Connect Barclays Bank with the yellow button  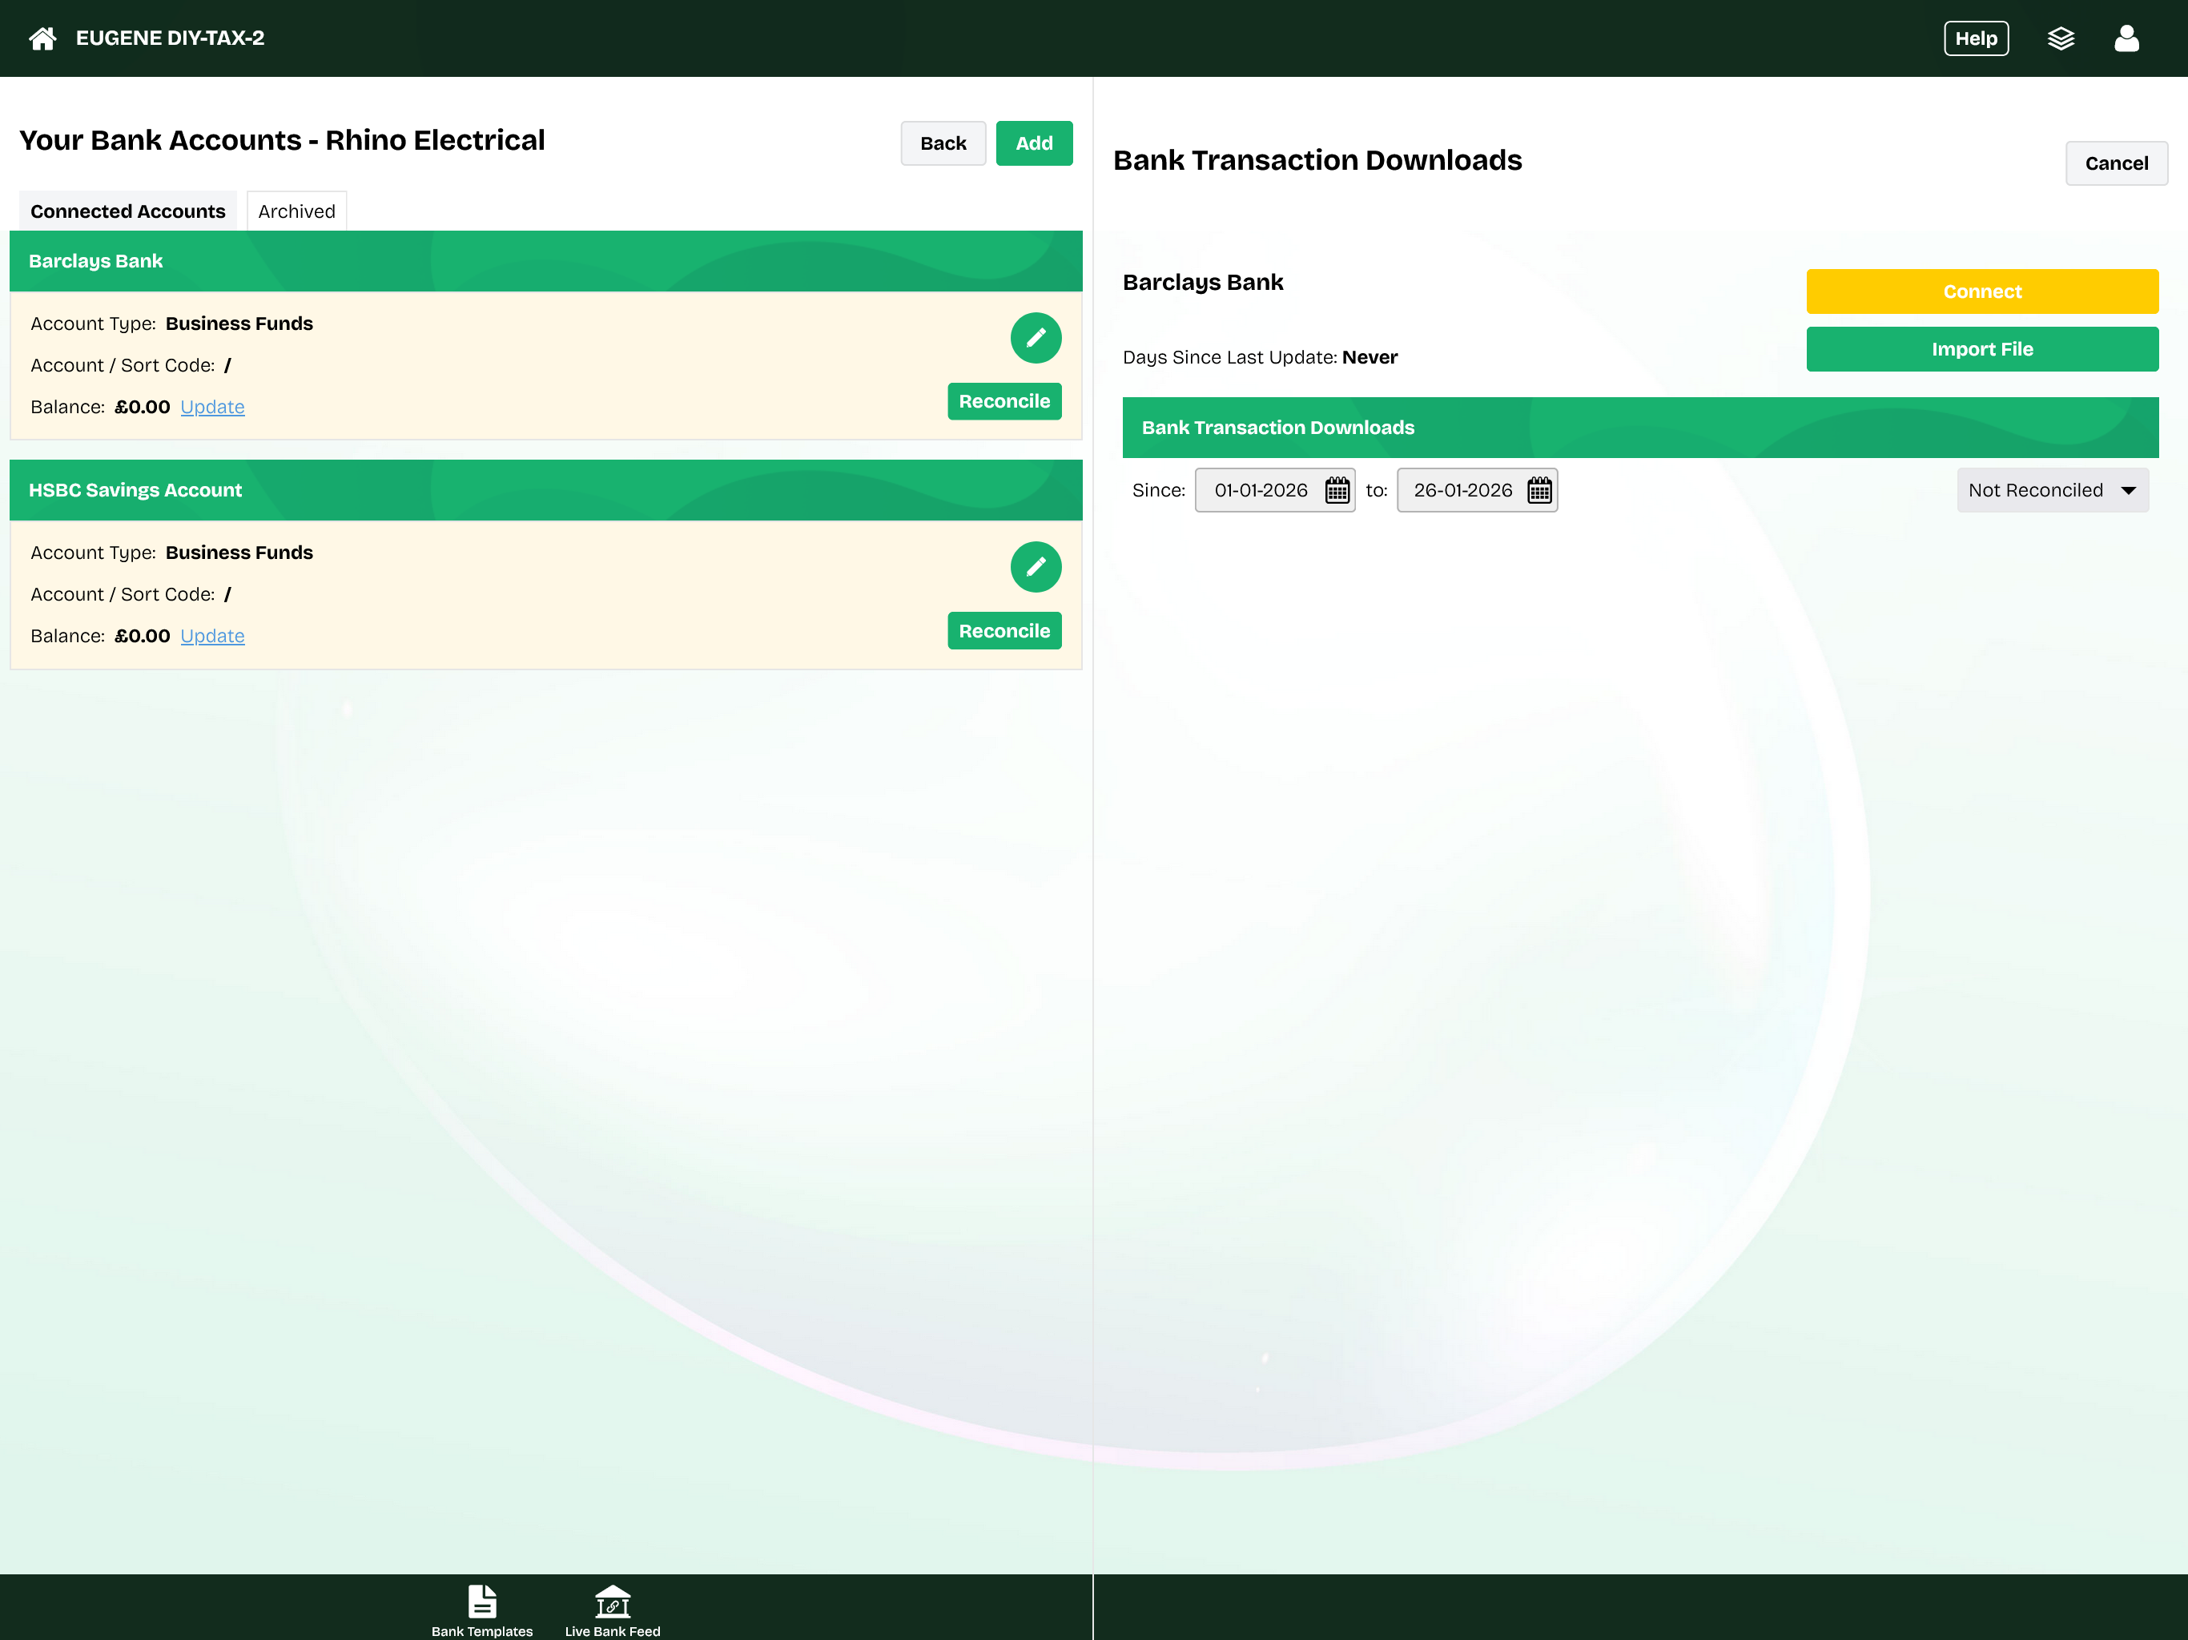click(1982, 291)
